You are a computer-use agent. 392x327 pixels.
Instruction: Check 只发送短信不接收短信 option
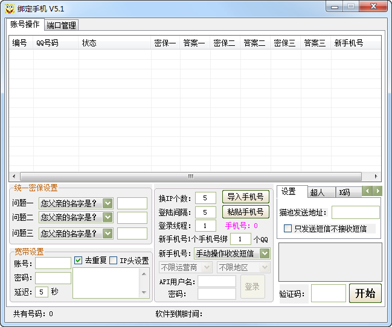pos(288,228)
